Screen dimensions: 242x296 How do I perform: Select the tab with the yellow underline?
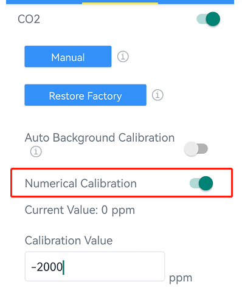(120, 2)
